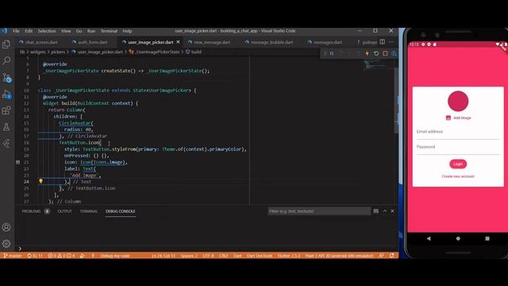Open the Manage gear icon
This screenshot has width=508, height=286.
[x=6, y=244]
